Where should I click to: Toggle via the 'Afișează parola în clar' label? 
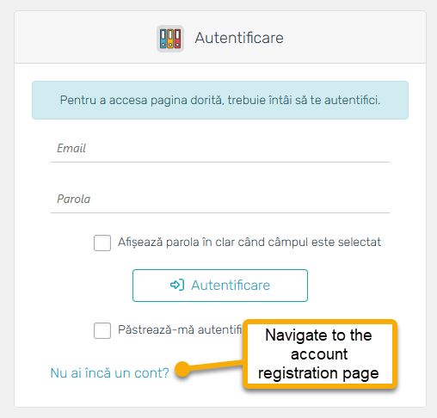[x=249, y=243]
